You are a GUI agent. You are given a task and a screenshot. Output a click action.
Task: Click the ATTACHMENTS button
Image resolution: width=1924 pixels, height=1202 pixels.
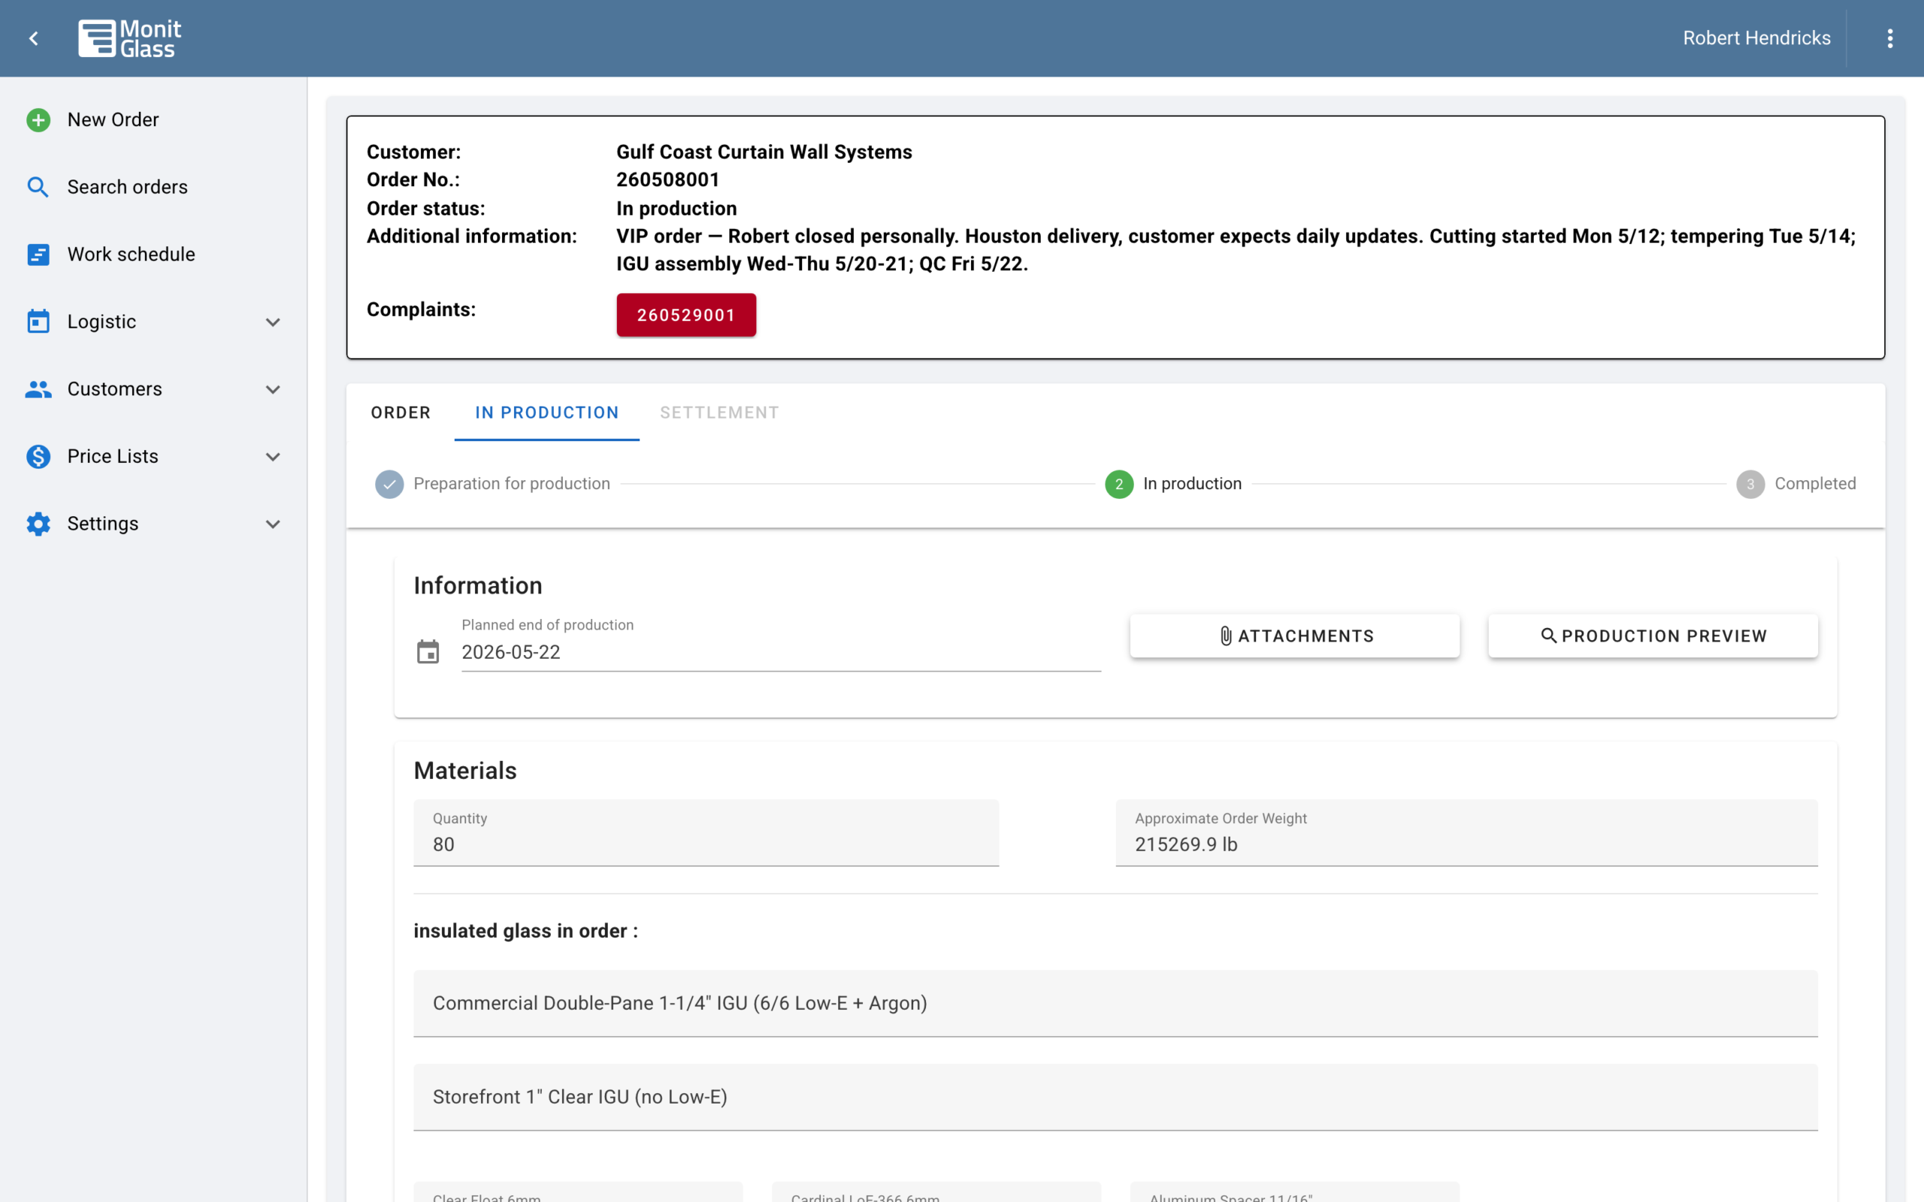pos(1294,636)
